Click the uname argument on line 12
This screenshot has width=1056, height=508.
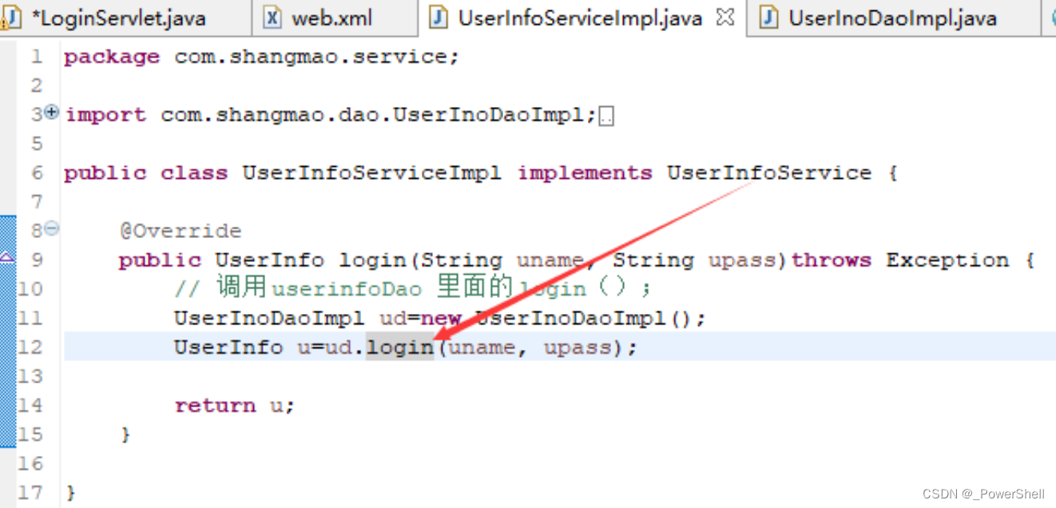point(481,347)
